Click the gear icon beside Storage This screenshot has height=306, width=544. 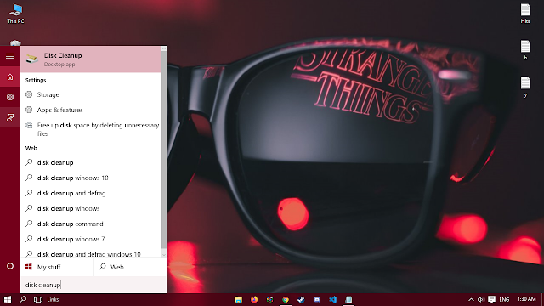(29, 94)
